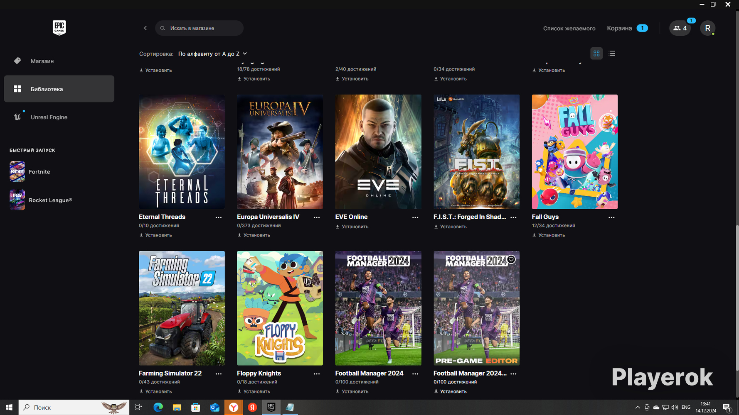The width and height of the screenshot is (739, 415).
Task: Open the EVE Online cover art
Action: [x=378, y=152]
